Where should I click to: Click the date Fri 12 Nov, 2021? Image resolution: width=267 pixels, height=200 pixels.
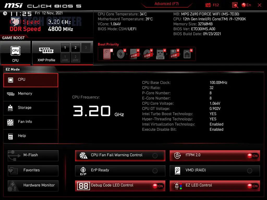coord(49,13)
